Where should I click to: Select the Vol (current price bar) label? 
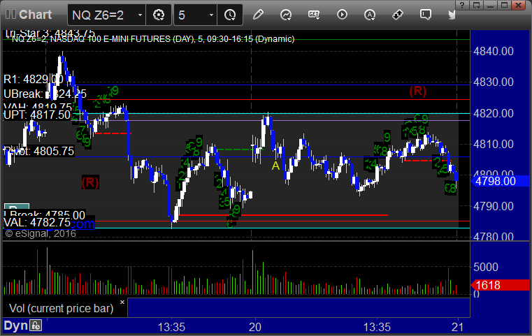tap(61, 308)
